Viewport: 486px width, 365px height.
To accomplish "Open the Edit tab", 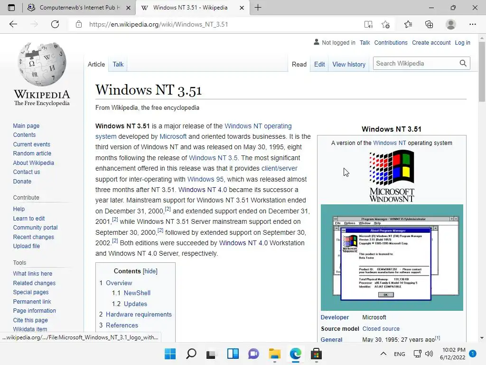I will tap(319, 64).
